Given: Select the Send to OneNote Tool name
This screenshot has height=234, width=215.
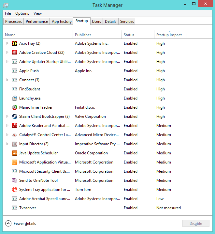Looking at the screenshot, I should (38, 180).
